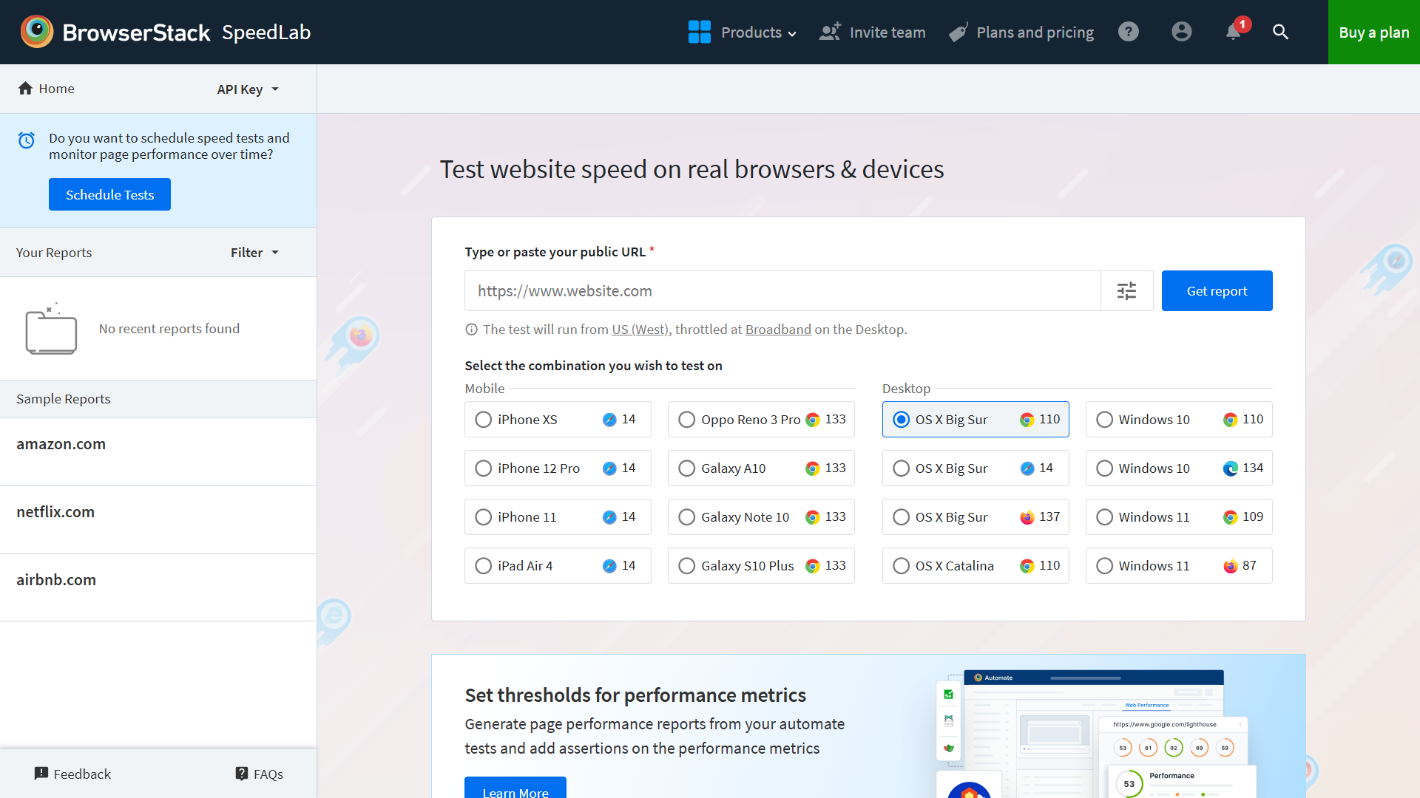Click the Plans and pricing tag icon
The width and height of the screenshot is (1420, 798).
point(958,32)
